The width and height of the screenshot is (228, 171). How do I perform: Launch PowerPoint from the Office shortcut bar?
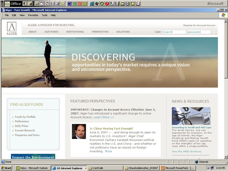80,3
